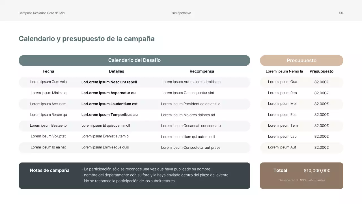Image resolution: width=362 pixels, height=204 pixels.
Task: Click the page number "00"
Action: (341, 13)
